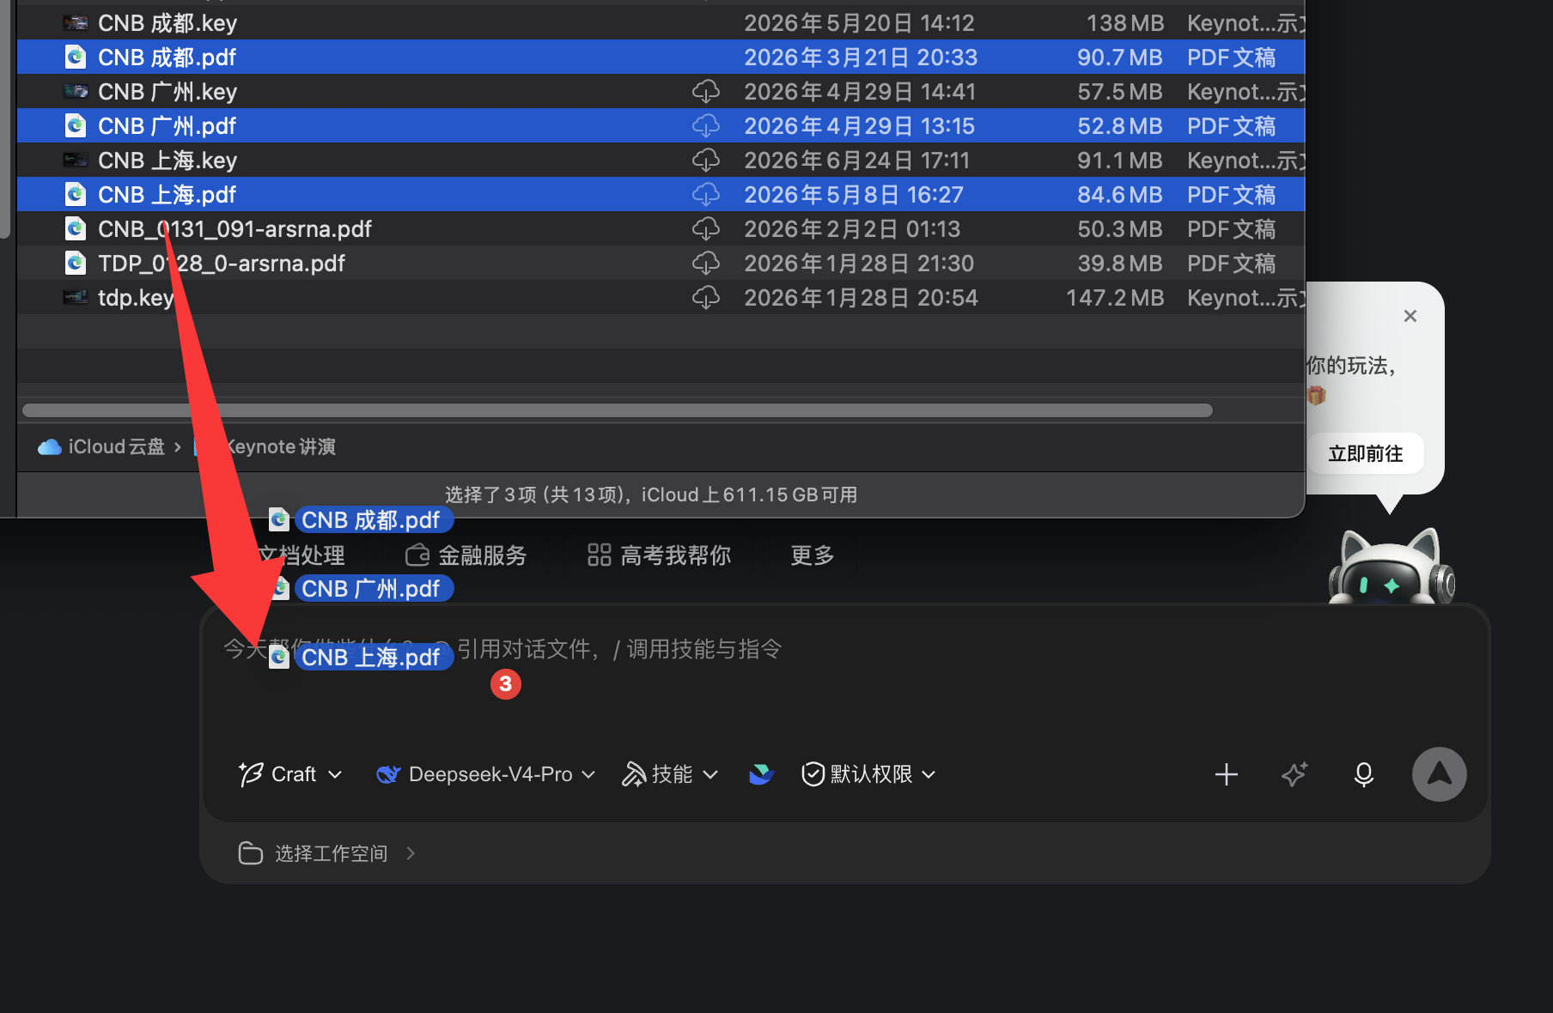Click the Finder selection status text
Image resolution: width=1553 pixels, height=1013 pixels.
click(x=651, y=494)
